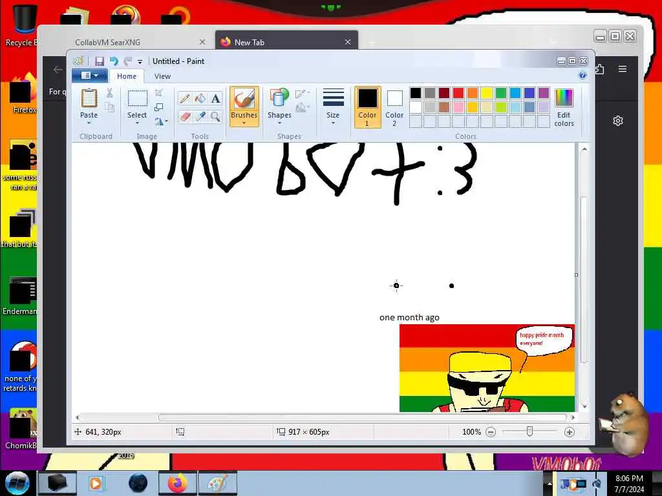Image resolution: width=662 pixels, height=496 pixels.
Task: Click Firefox back arrow button
Action: tap(58, 70)
